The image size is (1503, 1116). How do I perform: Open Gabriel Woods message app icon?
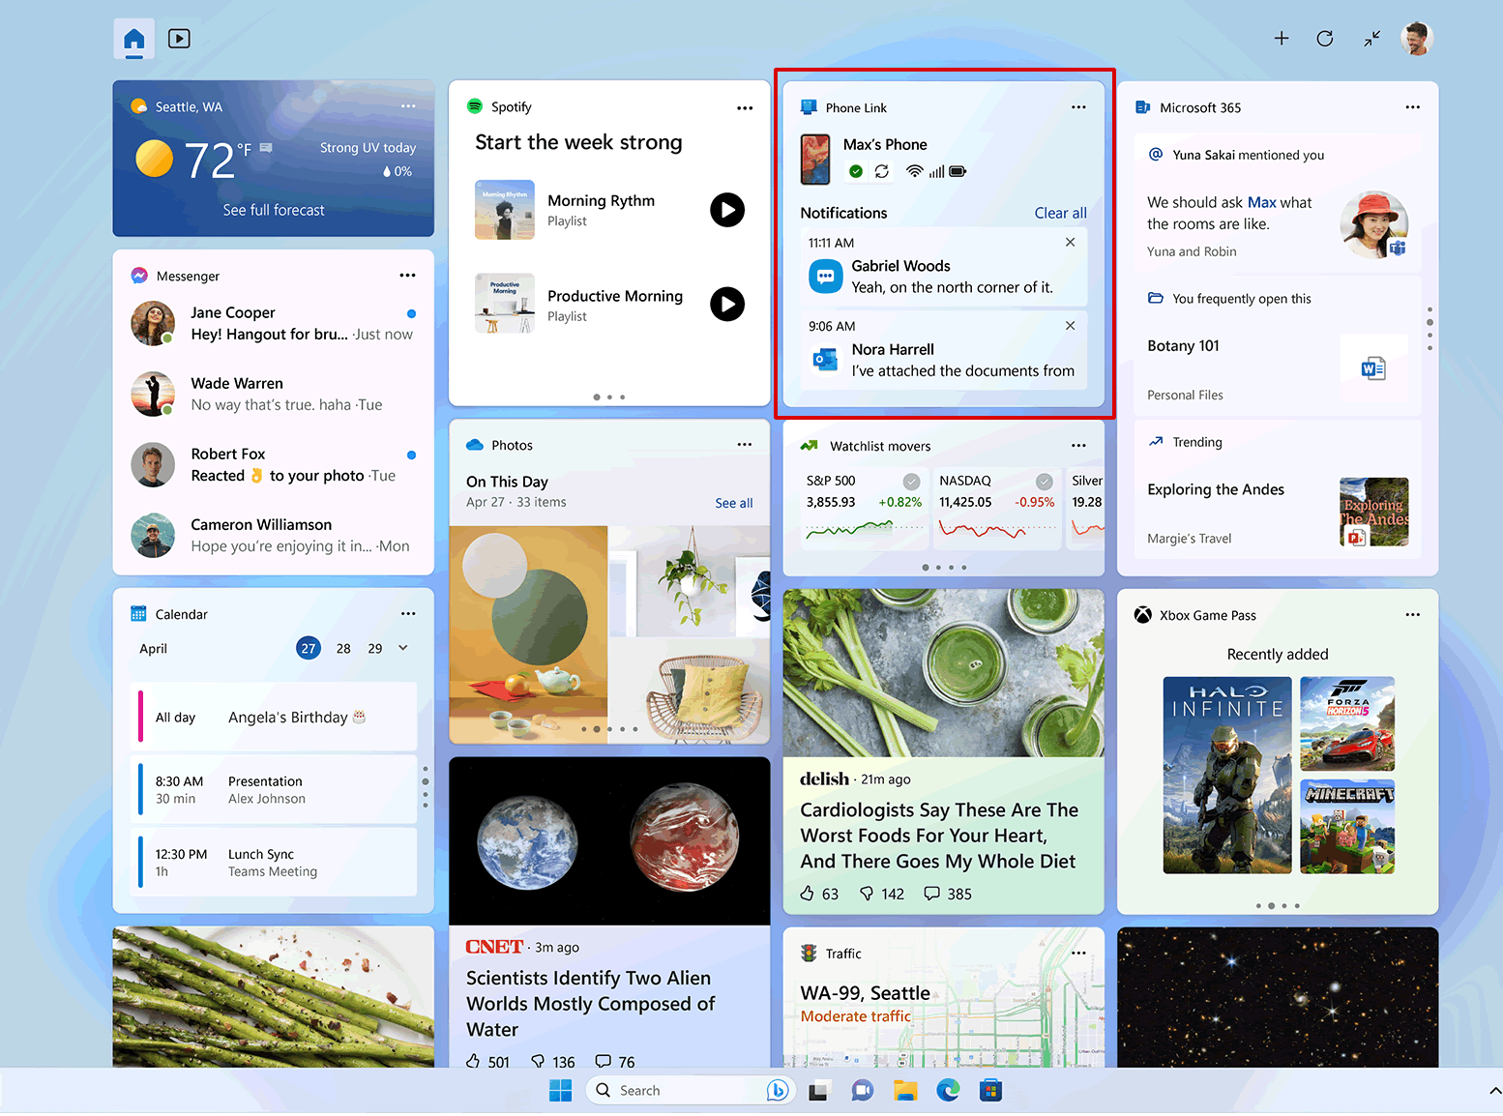coord(826,277)
